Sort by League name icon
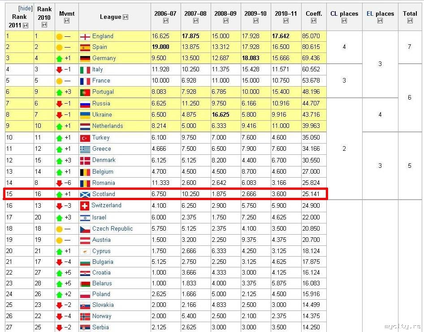 pos(125,17)
